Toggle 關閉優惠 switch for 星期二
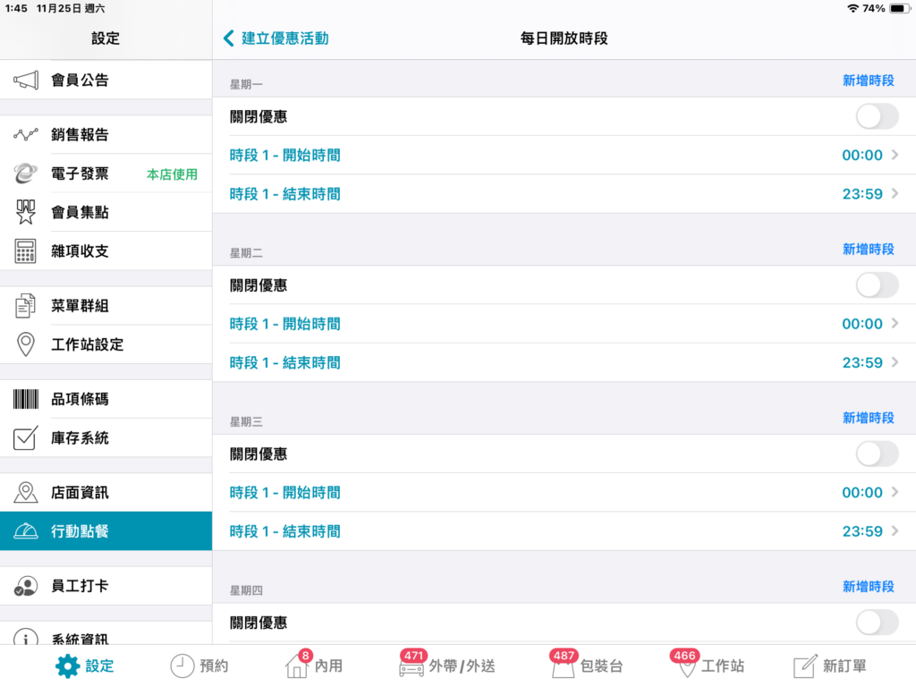The height and width of the screenshot is (687, 916). [x=877, y=285]
